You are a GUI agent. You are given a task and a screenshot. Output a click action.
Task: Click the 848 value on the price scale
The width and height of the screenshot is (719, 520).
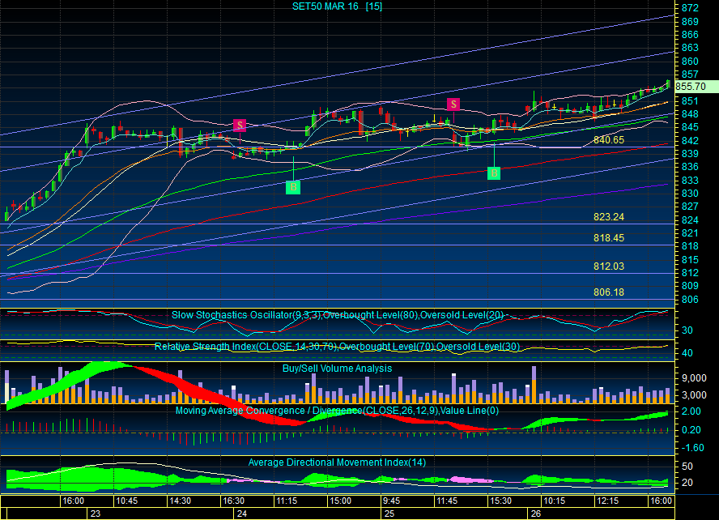[x=690, y=113]
